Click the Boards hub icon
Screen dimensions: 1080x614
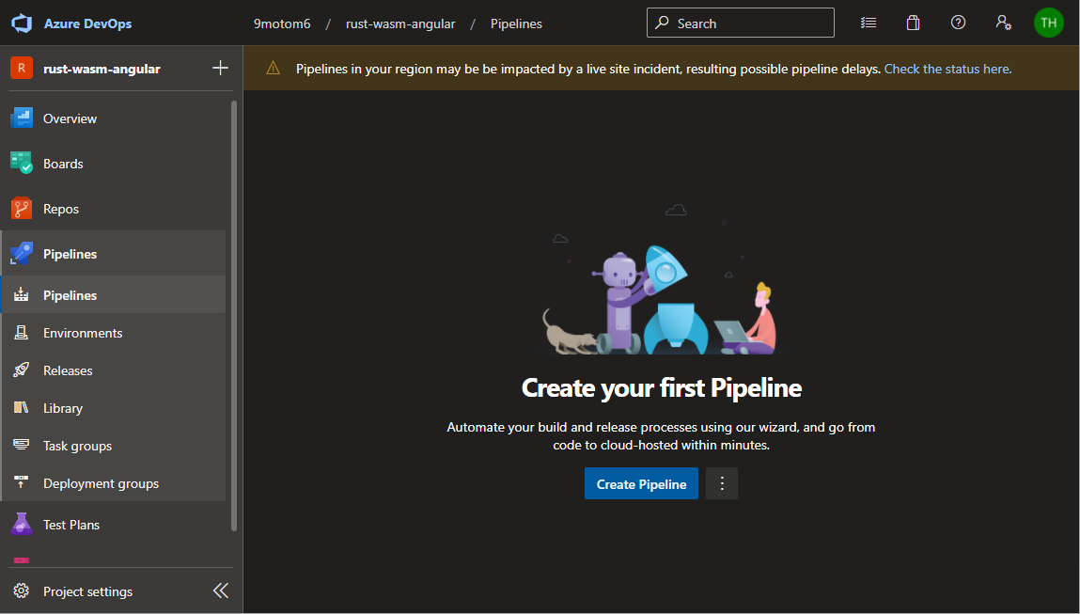click(22, 163)
